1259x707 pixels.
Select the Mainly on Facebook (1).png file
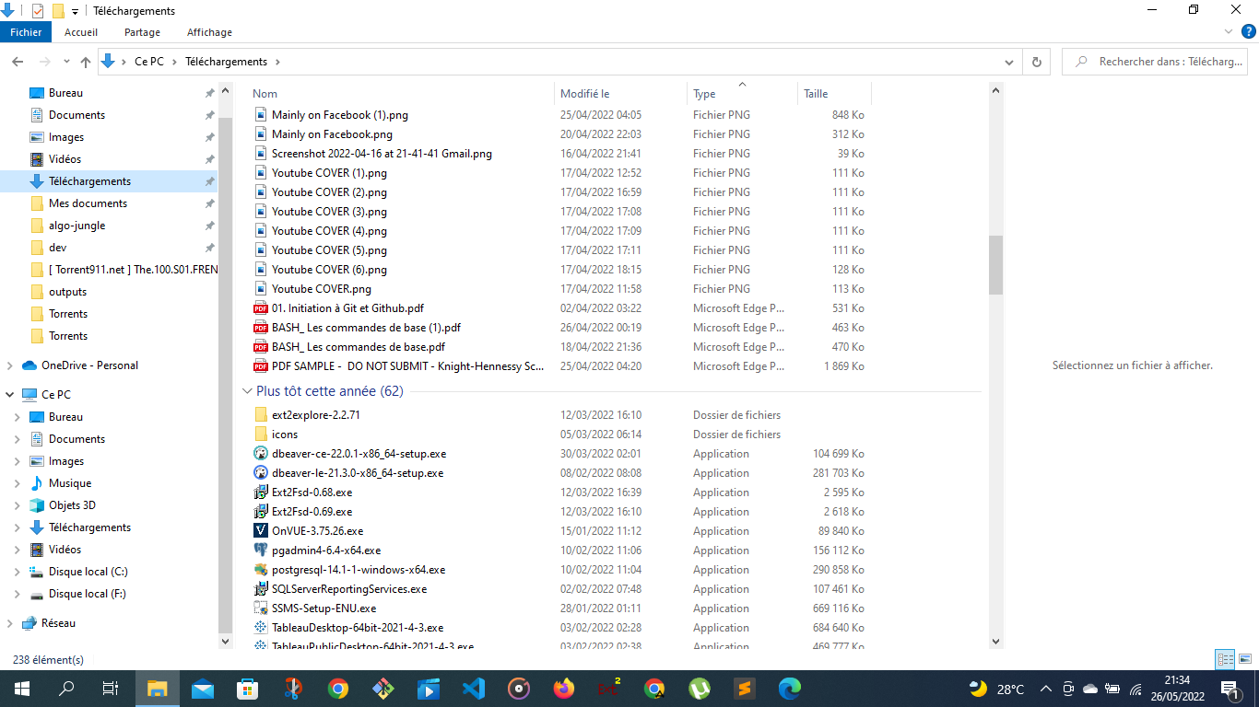tap(339, 115)
